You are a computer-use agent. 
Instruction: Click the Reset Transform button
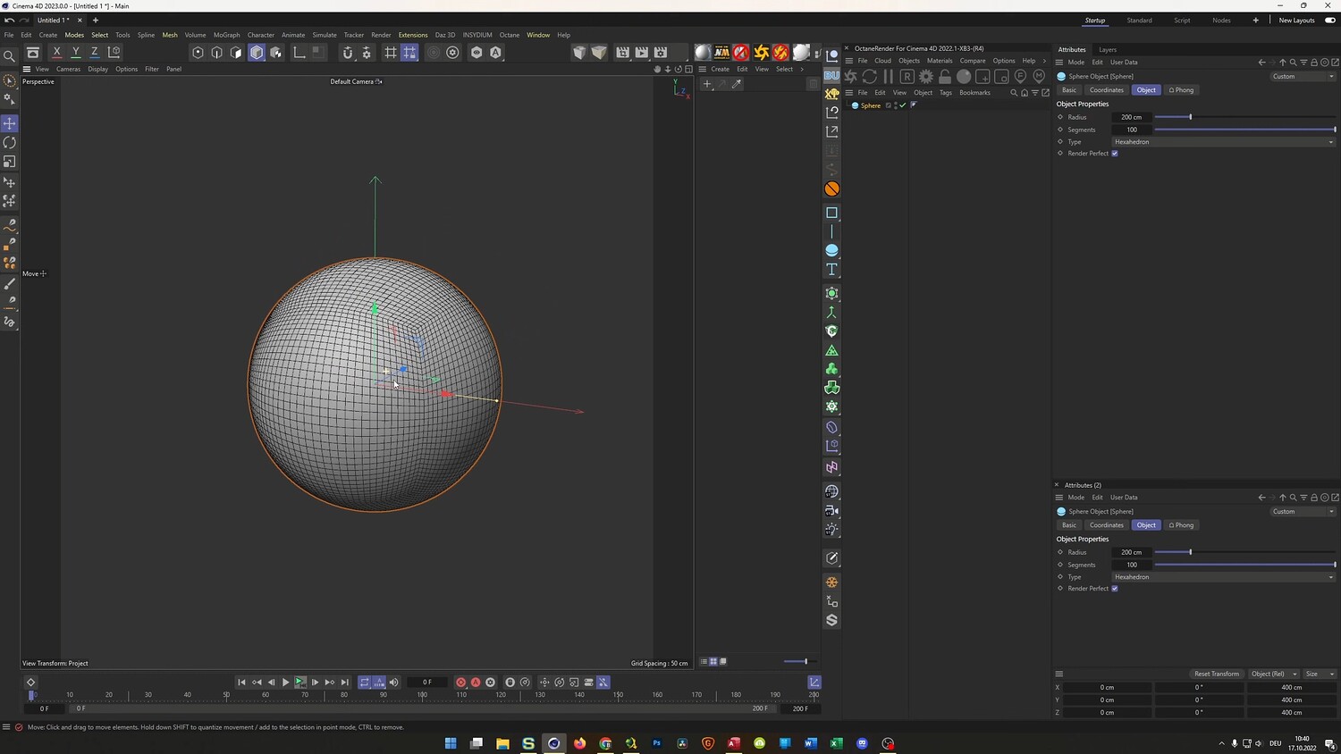pyautogui.click(x=1217, y=674)
